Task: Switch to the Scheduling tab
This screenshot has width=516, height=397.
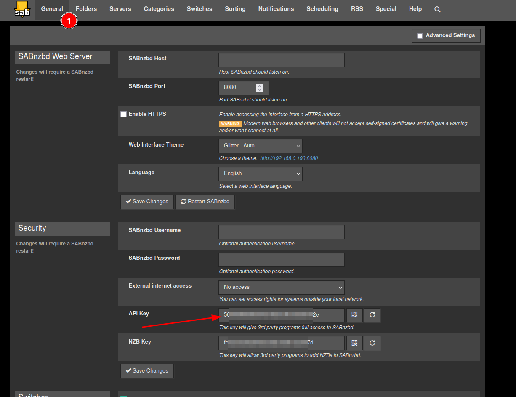Action: pos(322,9)
